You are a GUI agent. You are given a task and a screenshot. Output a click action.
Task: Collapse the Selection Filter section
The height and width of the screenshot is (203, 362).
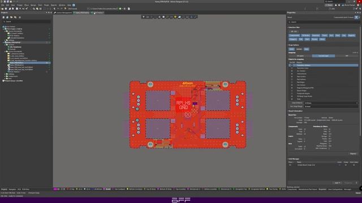pyautogui.click(x=288, y=28)
